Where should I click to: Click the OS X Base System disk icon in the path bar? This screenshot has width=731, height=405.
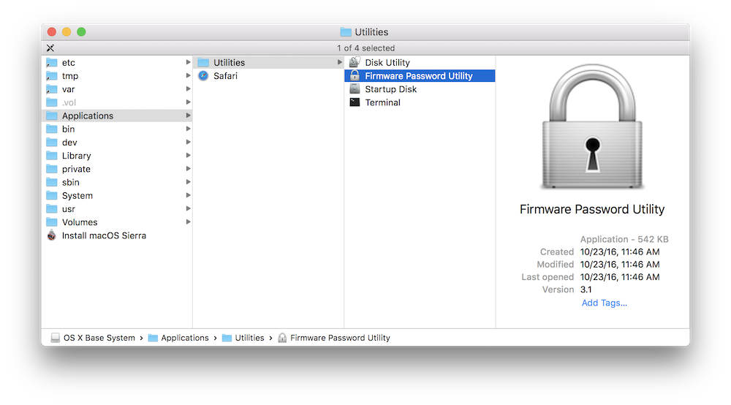[56, 338]
